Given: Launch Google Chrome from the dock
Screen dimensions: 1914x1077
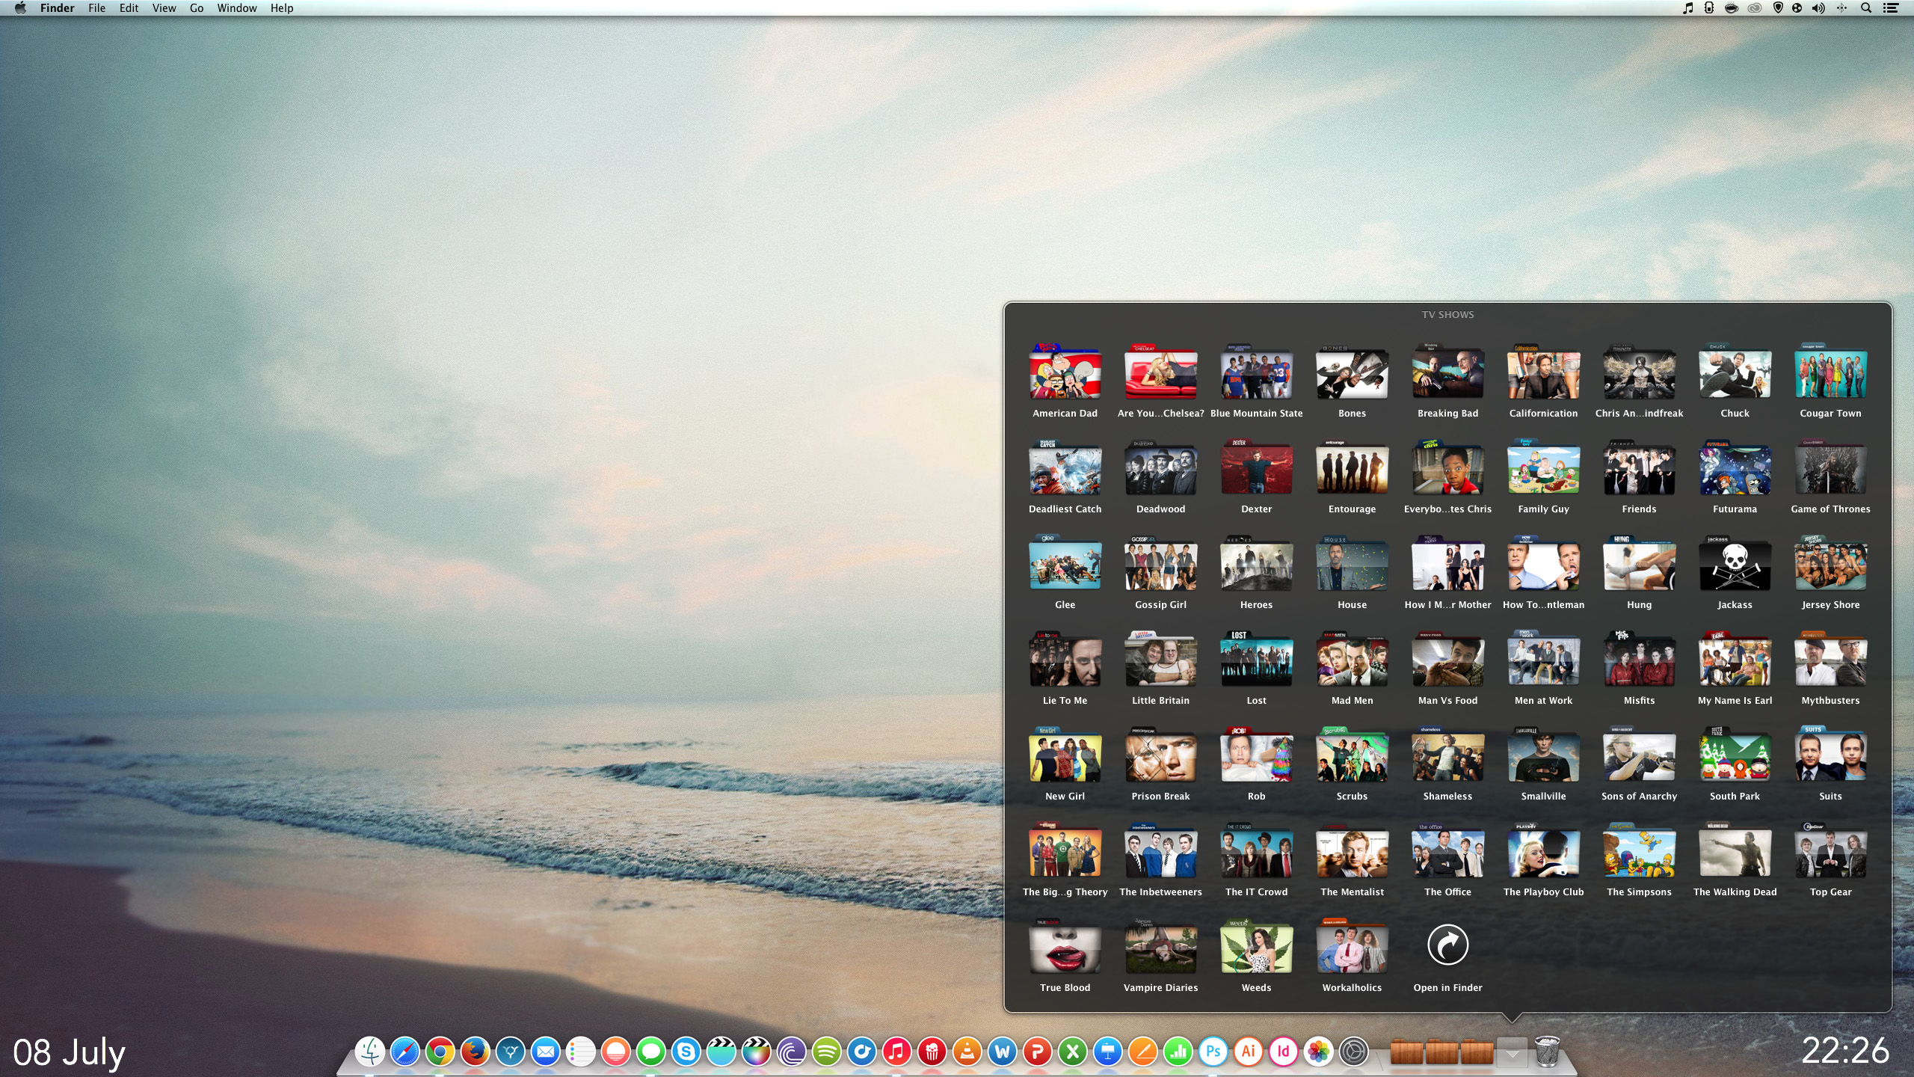Looking at the screenshot, I should pyautogui.click(x=440, y=1052).
